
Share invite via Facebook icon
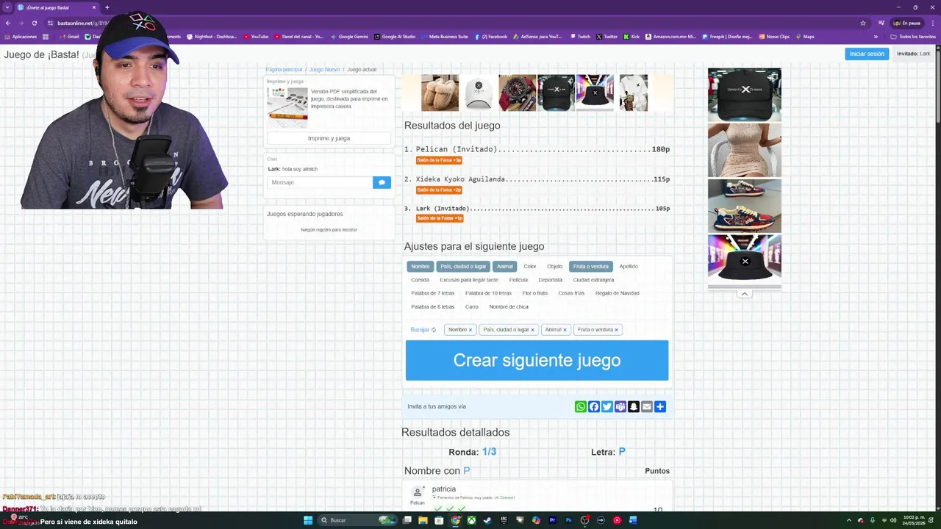click(x=593, y=406)
